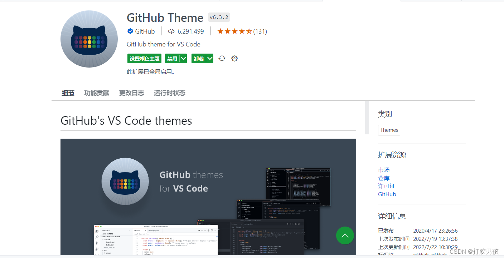504x258 pixels.
Task: Click the published date 2020/4/17 23:26:56
Action: [x=435, y=231]
